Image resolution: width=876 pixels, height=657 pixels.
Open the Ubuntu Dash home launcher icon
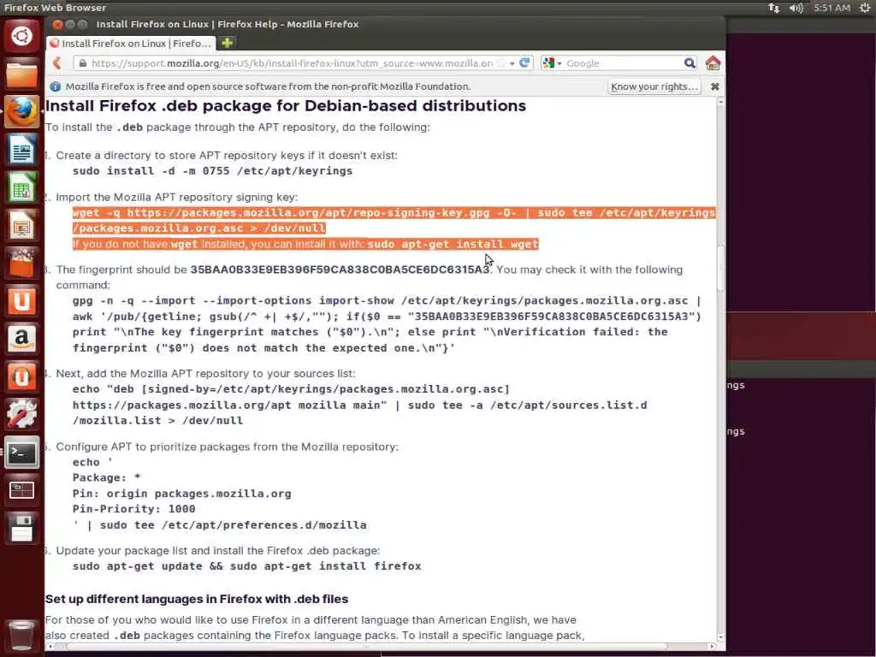click(21, 36)
